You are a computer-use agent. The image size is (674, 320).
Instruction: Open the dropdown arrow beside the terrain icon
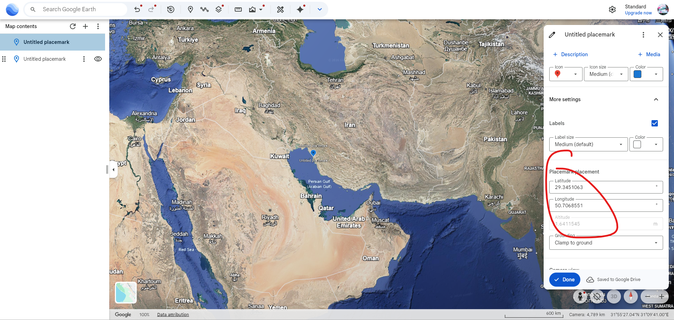(261, 9)
